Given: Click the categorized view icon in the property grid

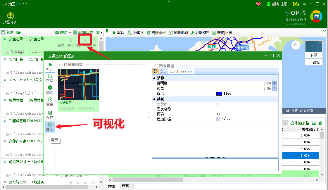Looking at the screenshot, I should (156, 71).
